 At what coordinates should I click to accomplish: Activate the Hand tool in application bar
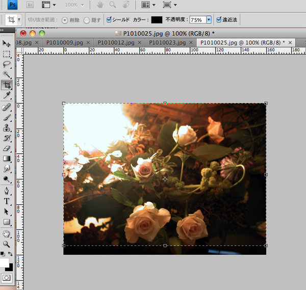tap(100, 5)
